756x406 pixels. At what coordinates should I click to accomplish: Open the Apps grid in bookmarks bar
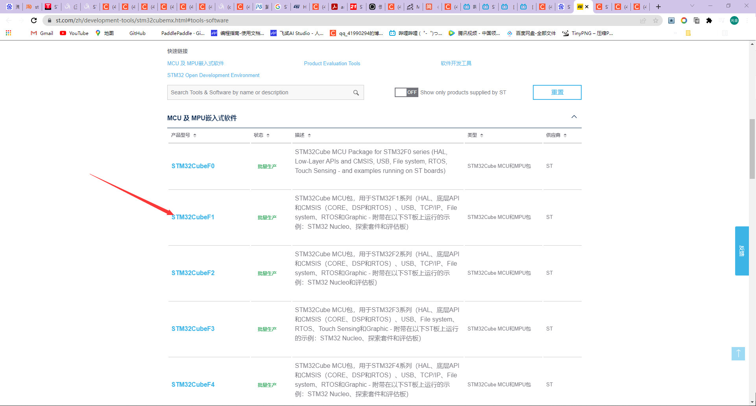click(8, 33)
